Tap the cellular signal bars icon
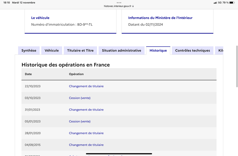Screen dimensions: 238x156 [215, 3]
